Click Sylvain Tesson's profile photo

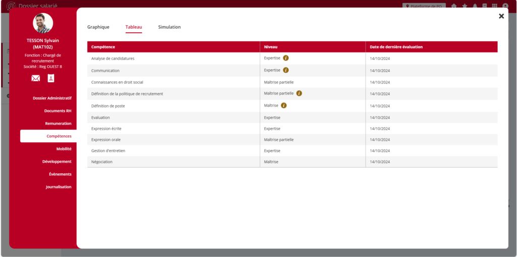point(43,23)
